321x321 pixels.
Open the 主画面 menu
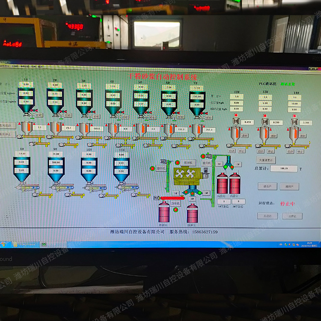(x=15, y=66)
